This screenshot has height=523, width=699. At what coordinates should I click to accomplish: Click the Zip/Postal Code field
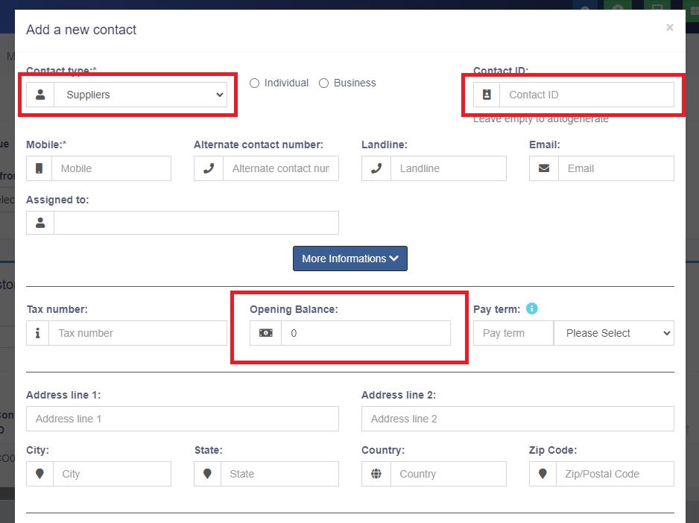pos(615,474)
